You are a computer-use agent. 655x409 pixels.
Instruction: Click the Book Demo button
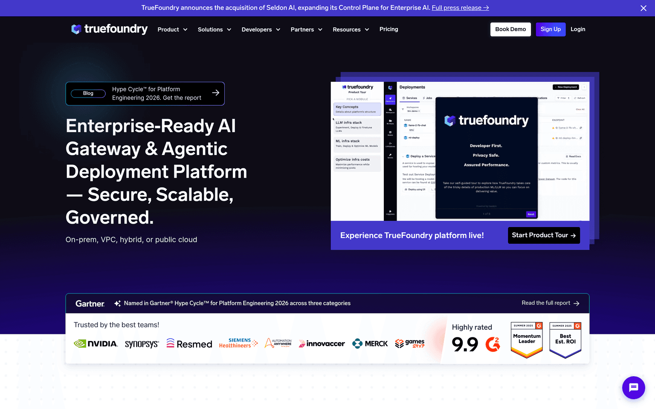(510, 29)
